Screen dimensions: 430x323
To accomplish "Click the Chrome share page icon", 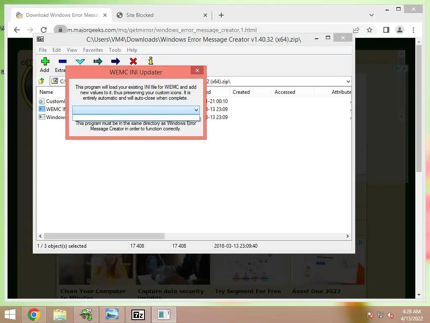I will click(x=356, y=30).
